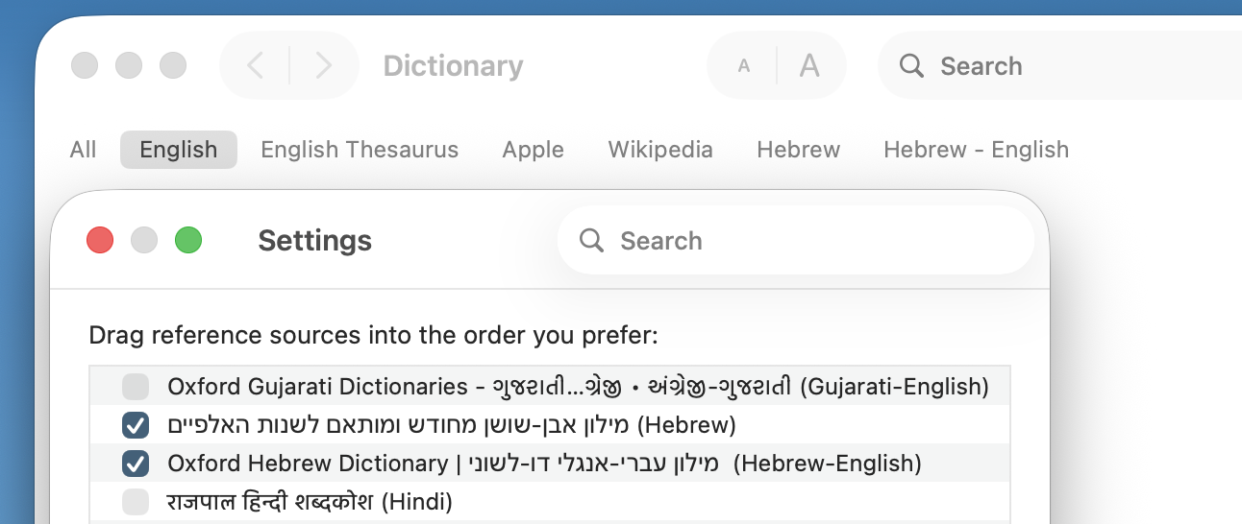Uncheck Oxford Hebrew Dictionary (Hebrew-English)
The image size is (1242, 524).
coord(136,464)
